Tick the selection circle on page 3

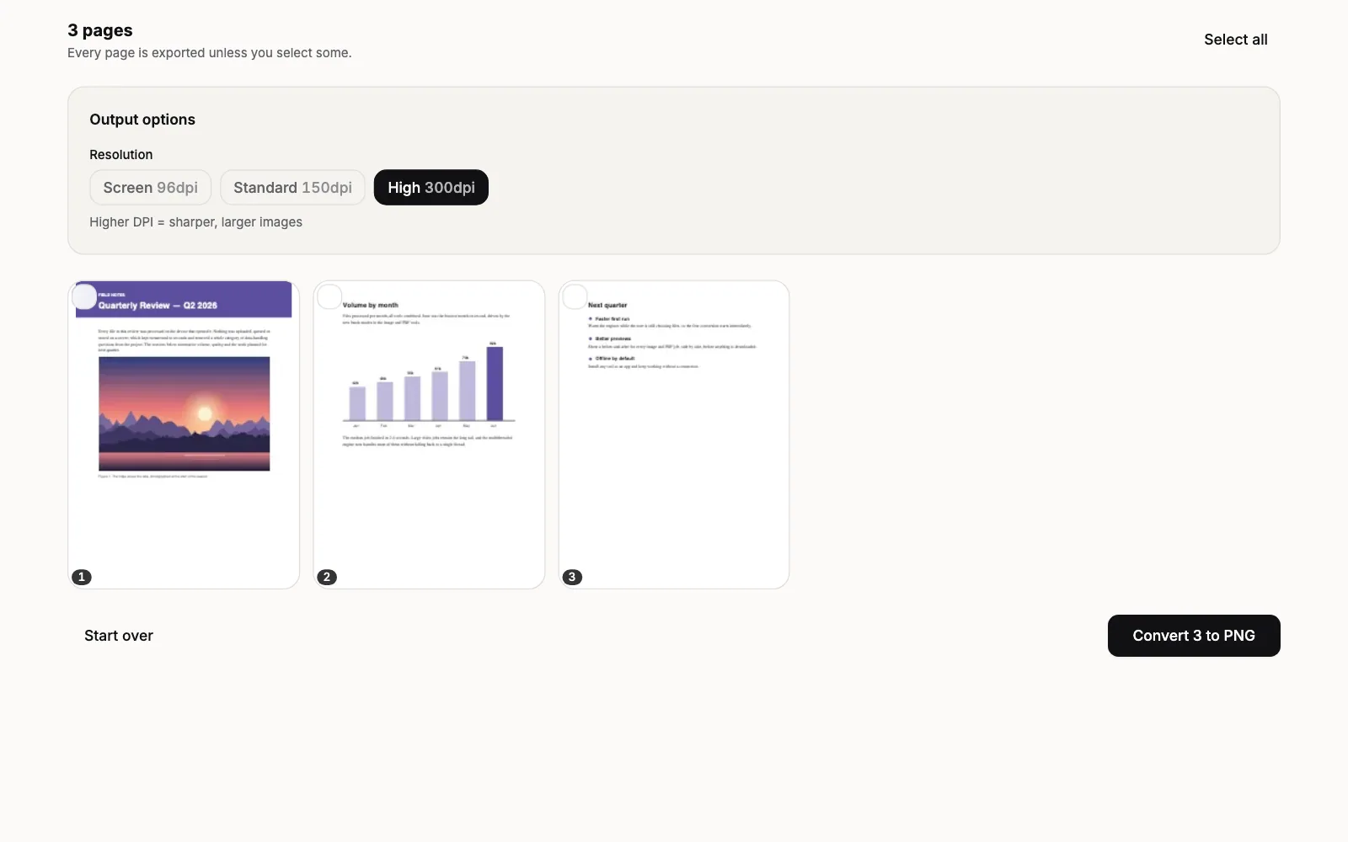[x=575, y=296]
